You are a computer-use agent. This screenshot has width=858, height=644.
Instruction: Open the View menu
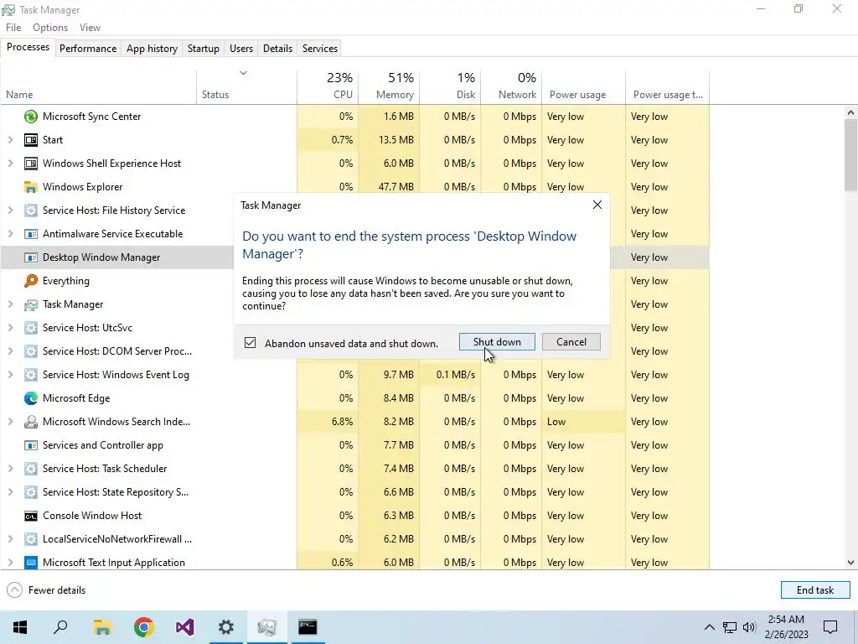[90, 28]
